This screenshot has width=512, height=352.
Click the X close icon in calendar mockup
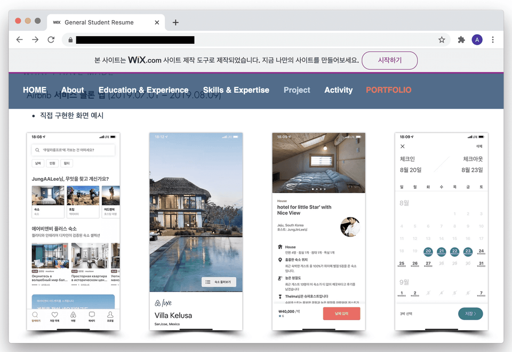point(402,146)
